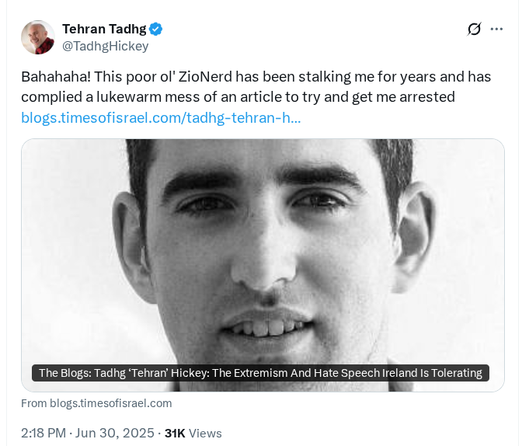Click the word "arrested" in tweet
522x446 pixels.
click(427, 97)
